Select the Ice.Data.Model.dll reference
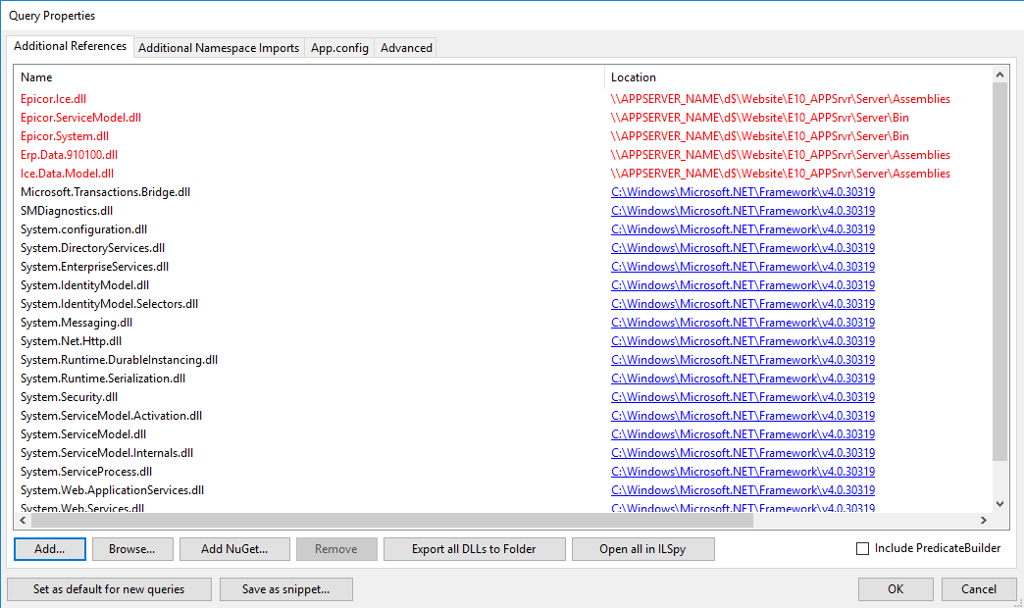This screenshot has height=608, width=1024. (67, 174)
